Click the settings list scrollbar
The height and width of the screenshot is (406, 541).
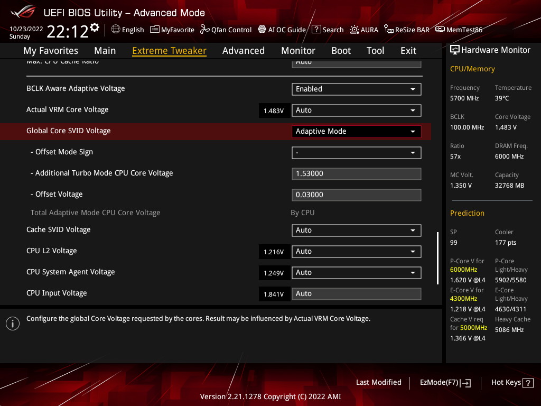point(437,258)
